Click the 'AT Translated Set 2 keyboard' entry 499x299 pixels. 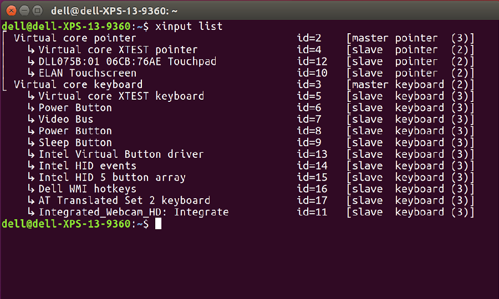(124, 201)
